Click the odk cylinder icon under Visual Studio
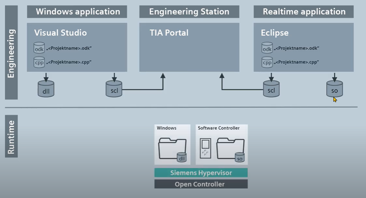Viewport: 366px width, 198px height. (39, 48)
